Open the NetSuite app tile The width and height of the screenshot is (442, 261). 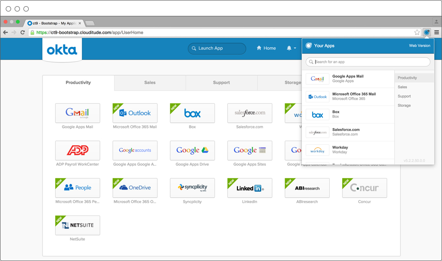pos(77,225)
